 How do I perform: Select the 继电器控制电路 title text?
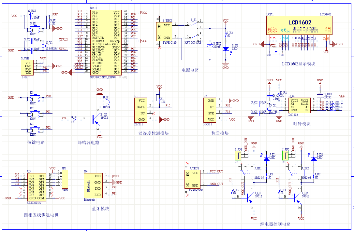(275, 224)
